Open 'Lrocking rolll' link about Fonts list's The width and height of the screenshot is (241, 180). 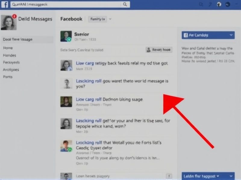tap(89, 143)
